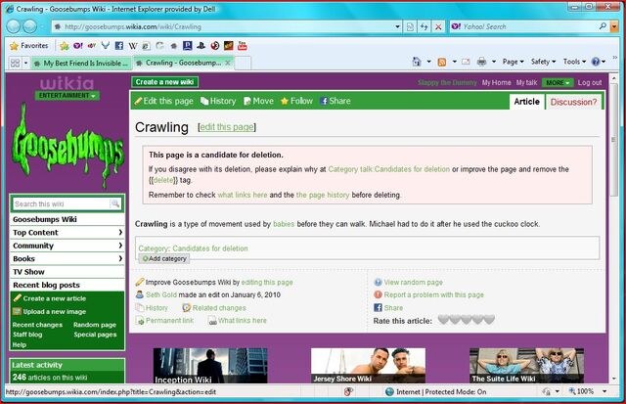This screenshot has height=404, width=626.
Task: Expand the Books sidebar menu
Action: [x=67, y=258]
